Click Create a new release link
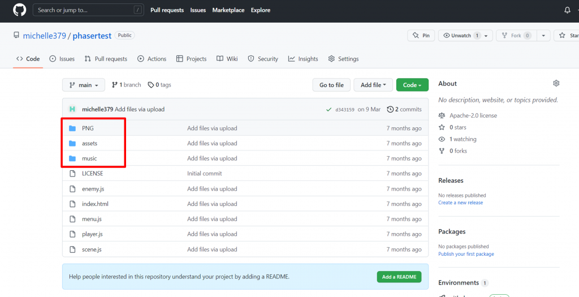This screenshot has height=297, width=579. [x=460, y=203]
